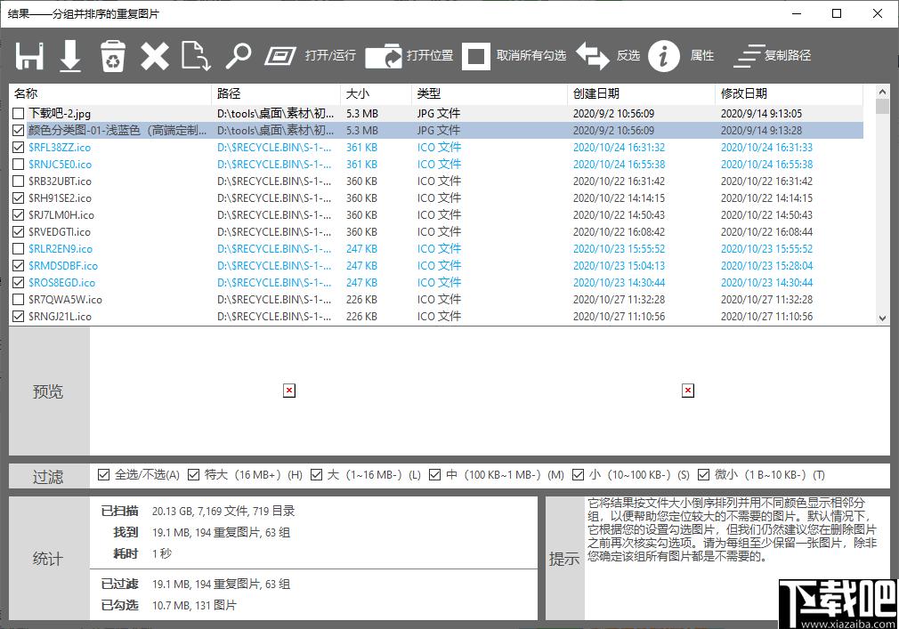
Task: Click the preview frame toolbar icon
Action: pos(280,55)
